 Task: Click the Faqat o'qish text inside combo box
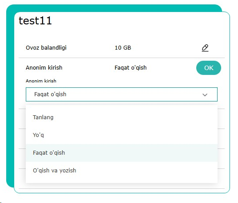click(50, 94)
